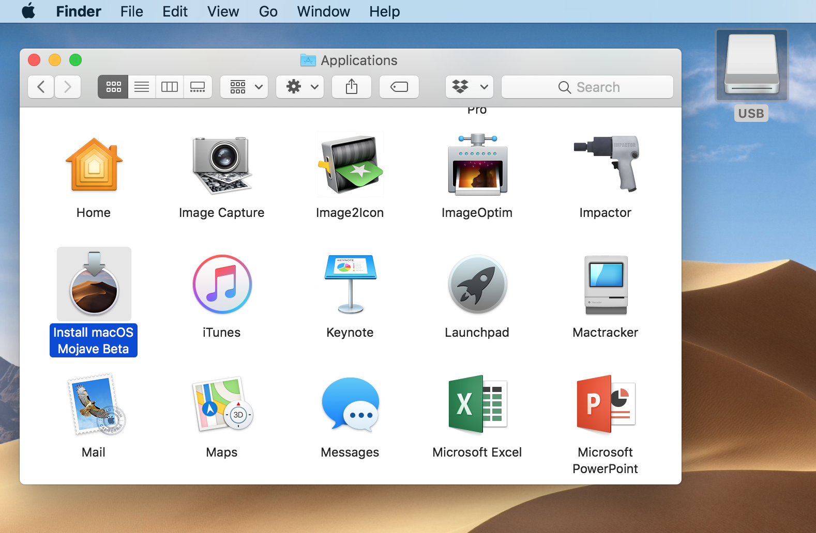This screenshot has height=533, width=816.
Task: Go back with the left arrow button
Action: pos(41,87)
